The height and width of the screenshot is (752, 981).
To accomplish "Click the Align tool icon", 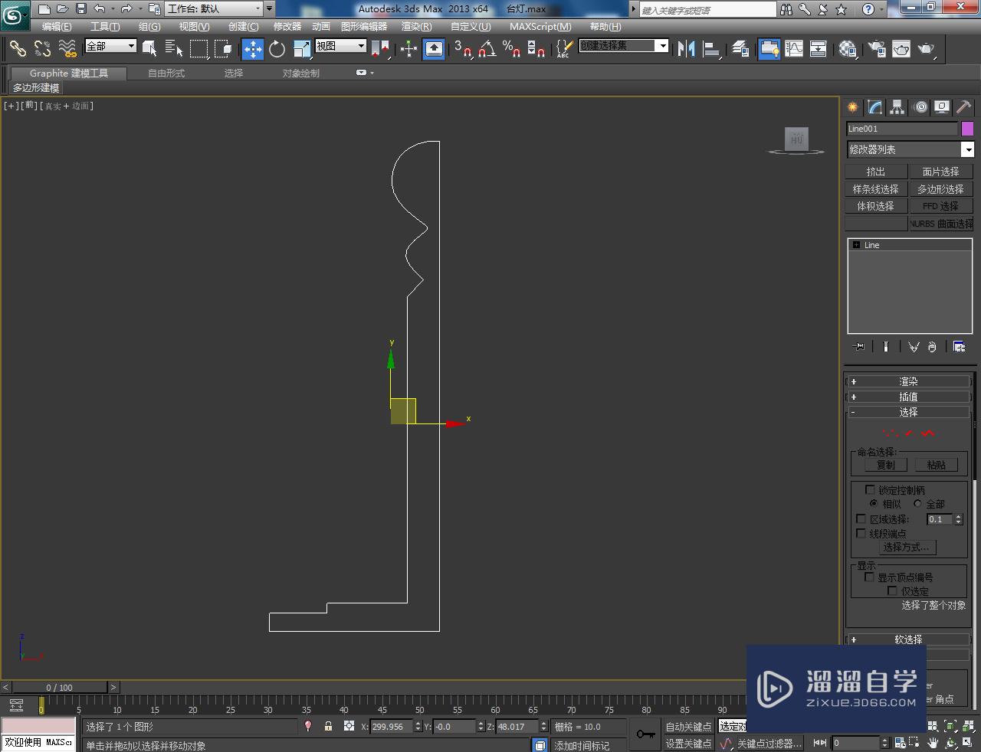I will [712, 49].
